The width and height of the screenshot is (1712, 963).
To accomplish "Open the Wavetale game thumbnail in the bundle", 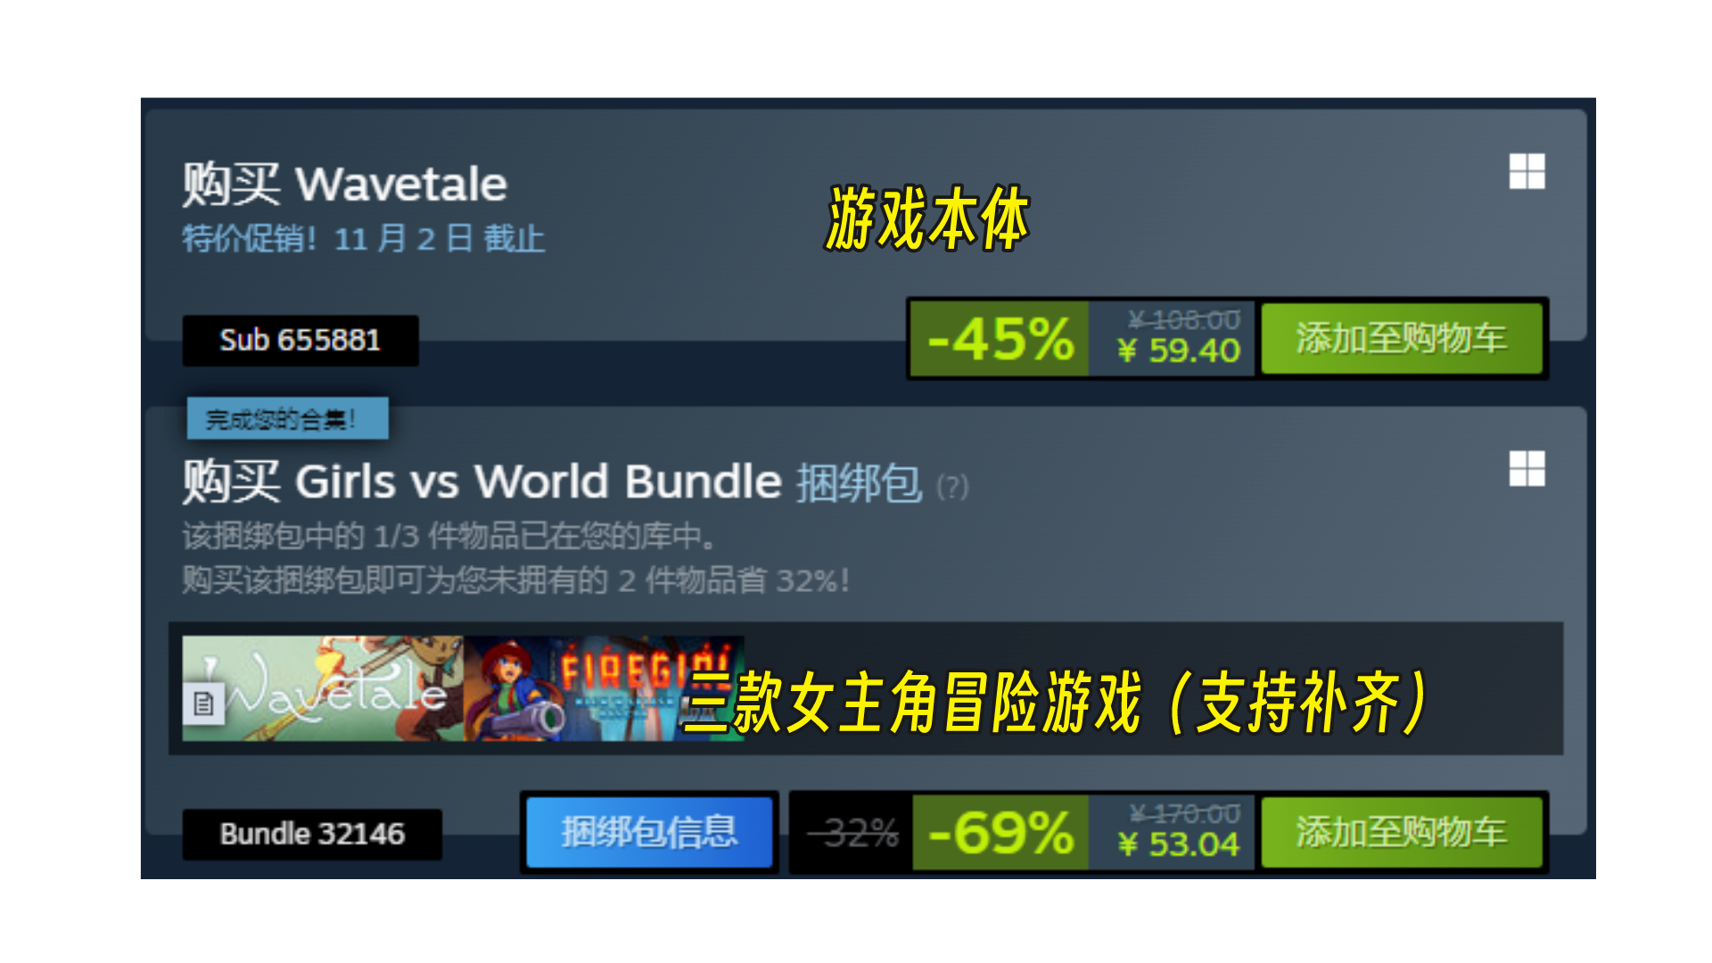I will pos(323,688).
